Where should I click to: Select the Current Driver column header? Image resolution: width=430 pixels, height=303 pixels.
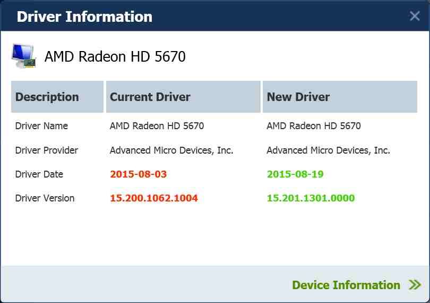[x=183, y=97]
